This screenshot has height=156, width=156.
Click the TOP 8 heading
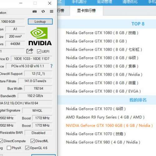(138, 24)
